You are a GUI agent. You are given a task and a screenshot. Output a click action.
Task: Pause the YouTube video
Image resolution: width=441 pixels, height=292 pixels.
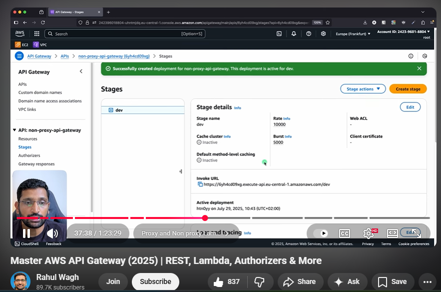coord(26,233)
